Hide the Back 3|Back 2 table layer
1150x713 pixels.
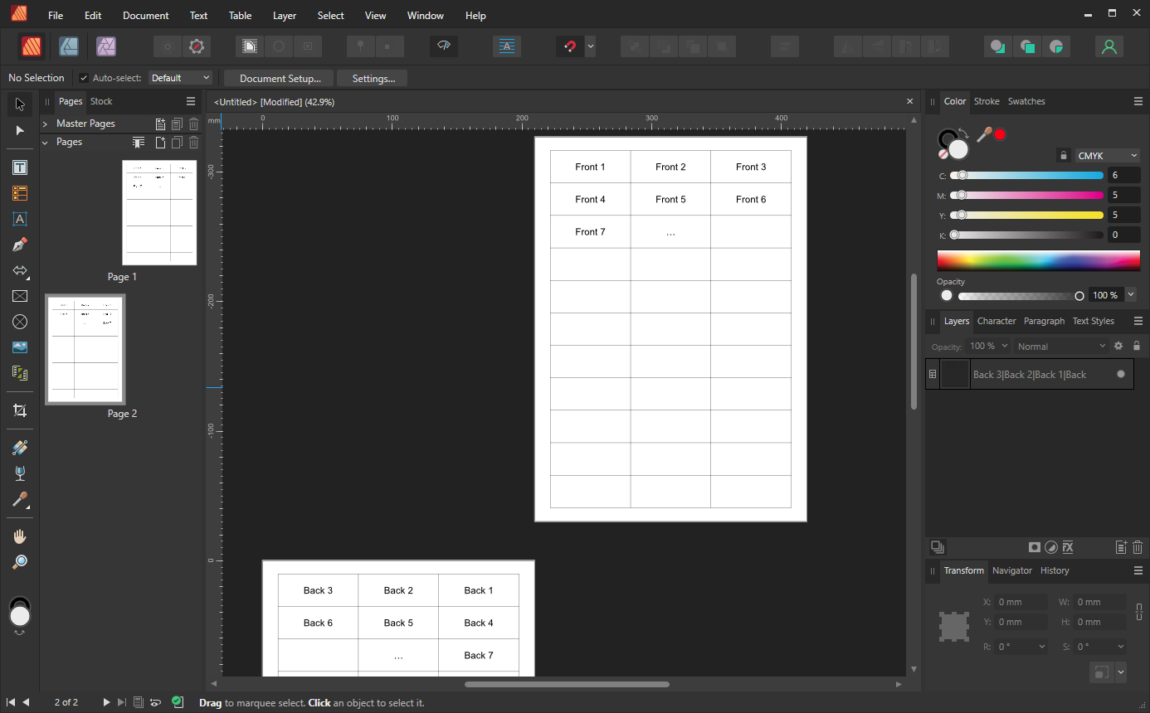pos(1121,374)
